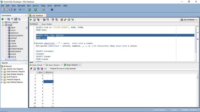Click the green Forward navigation arrow
The image size is (200, 112).
[35, 10]
